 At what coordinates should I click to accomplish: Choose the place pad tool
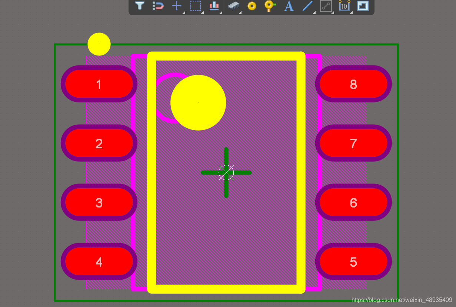point(252,6)
